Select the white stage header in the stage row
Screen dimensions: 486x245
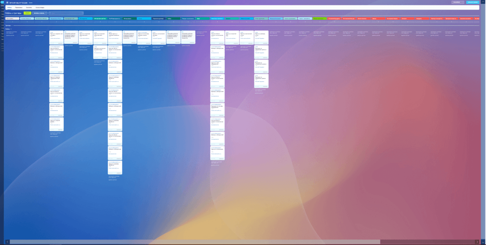[12, 18]
